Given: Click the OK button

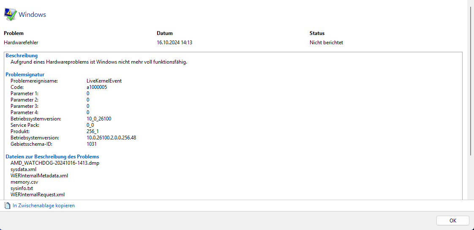Looking at the screenshot, I should pos(453,220).
